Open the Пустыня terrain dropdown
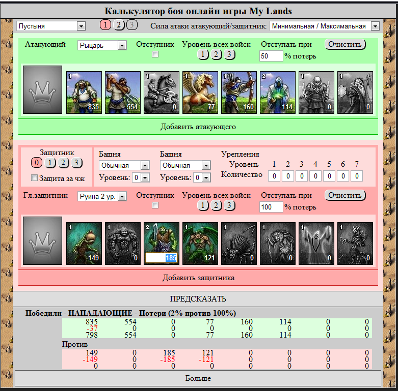This screenshot has width=398, height=391. coord(51,26)
